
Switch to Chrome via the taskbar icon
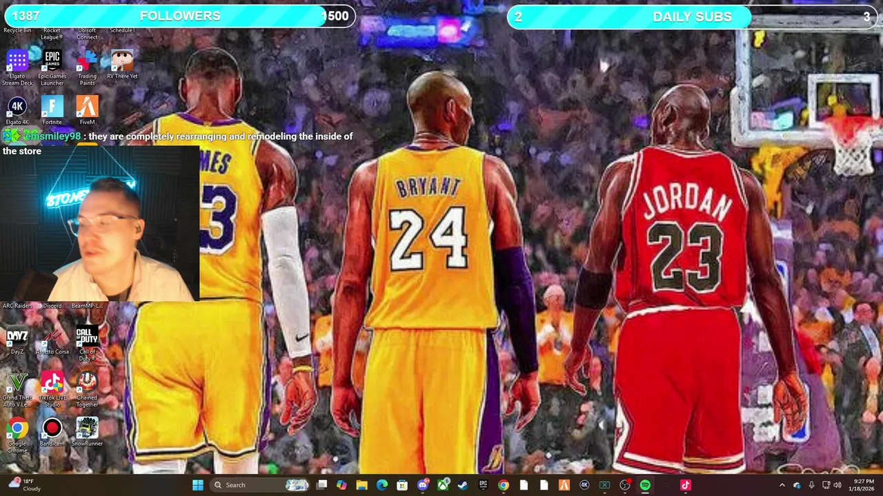point(504,485)
